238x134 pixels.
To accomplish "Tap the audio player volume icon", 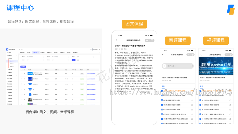I will click(192, 66).
